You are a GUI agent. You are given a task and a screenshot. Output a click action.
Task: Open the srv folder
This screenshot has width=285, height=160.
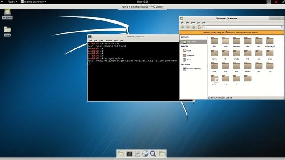pyautogui.click(x=259, y=67)
